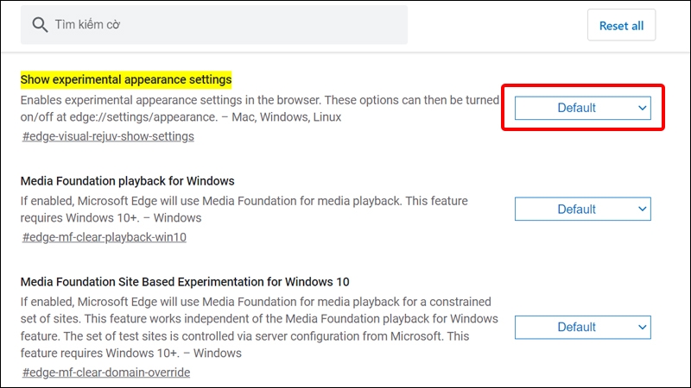Click the Reset all button
This screenshot has height=388, width=691.
pos(621,26)
